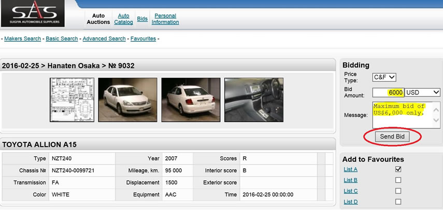Open the Makers Search link

tap(23, 39)
